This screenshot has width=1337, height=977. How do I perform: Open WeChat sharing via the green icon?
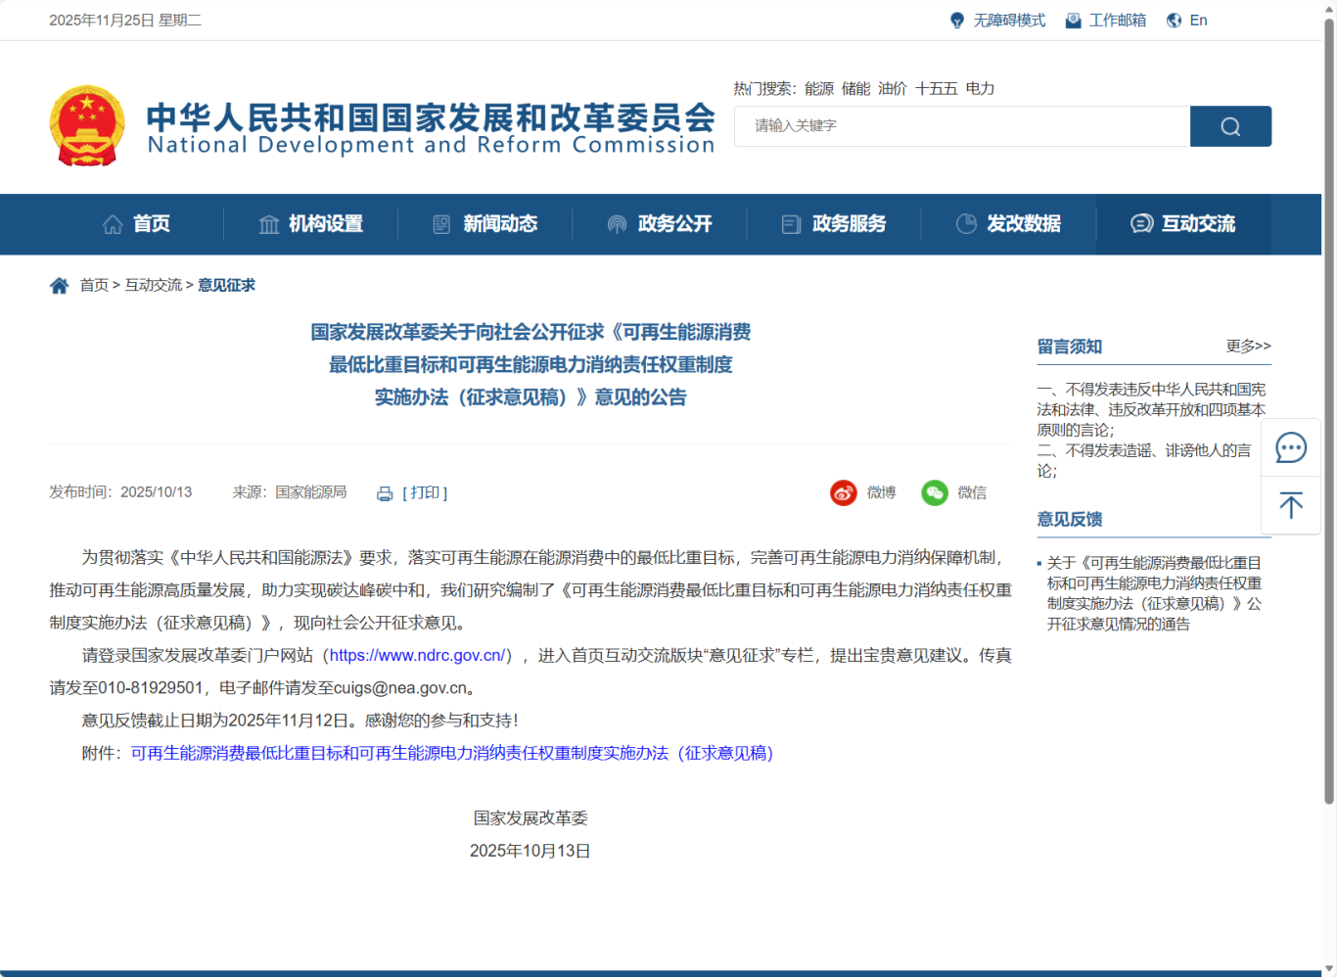[x=935, y=492]
